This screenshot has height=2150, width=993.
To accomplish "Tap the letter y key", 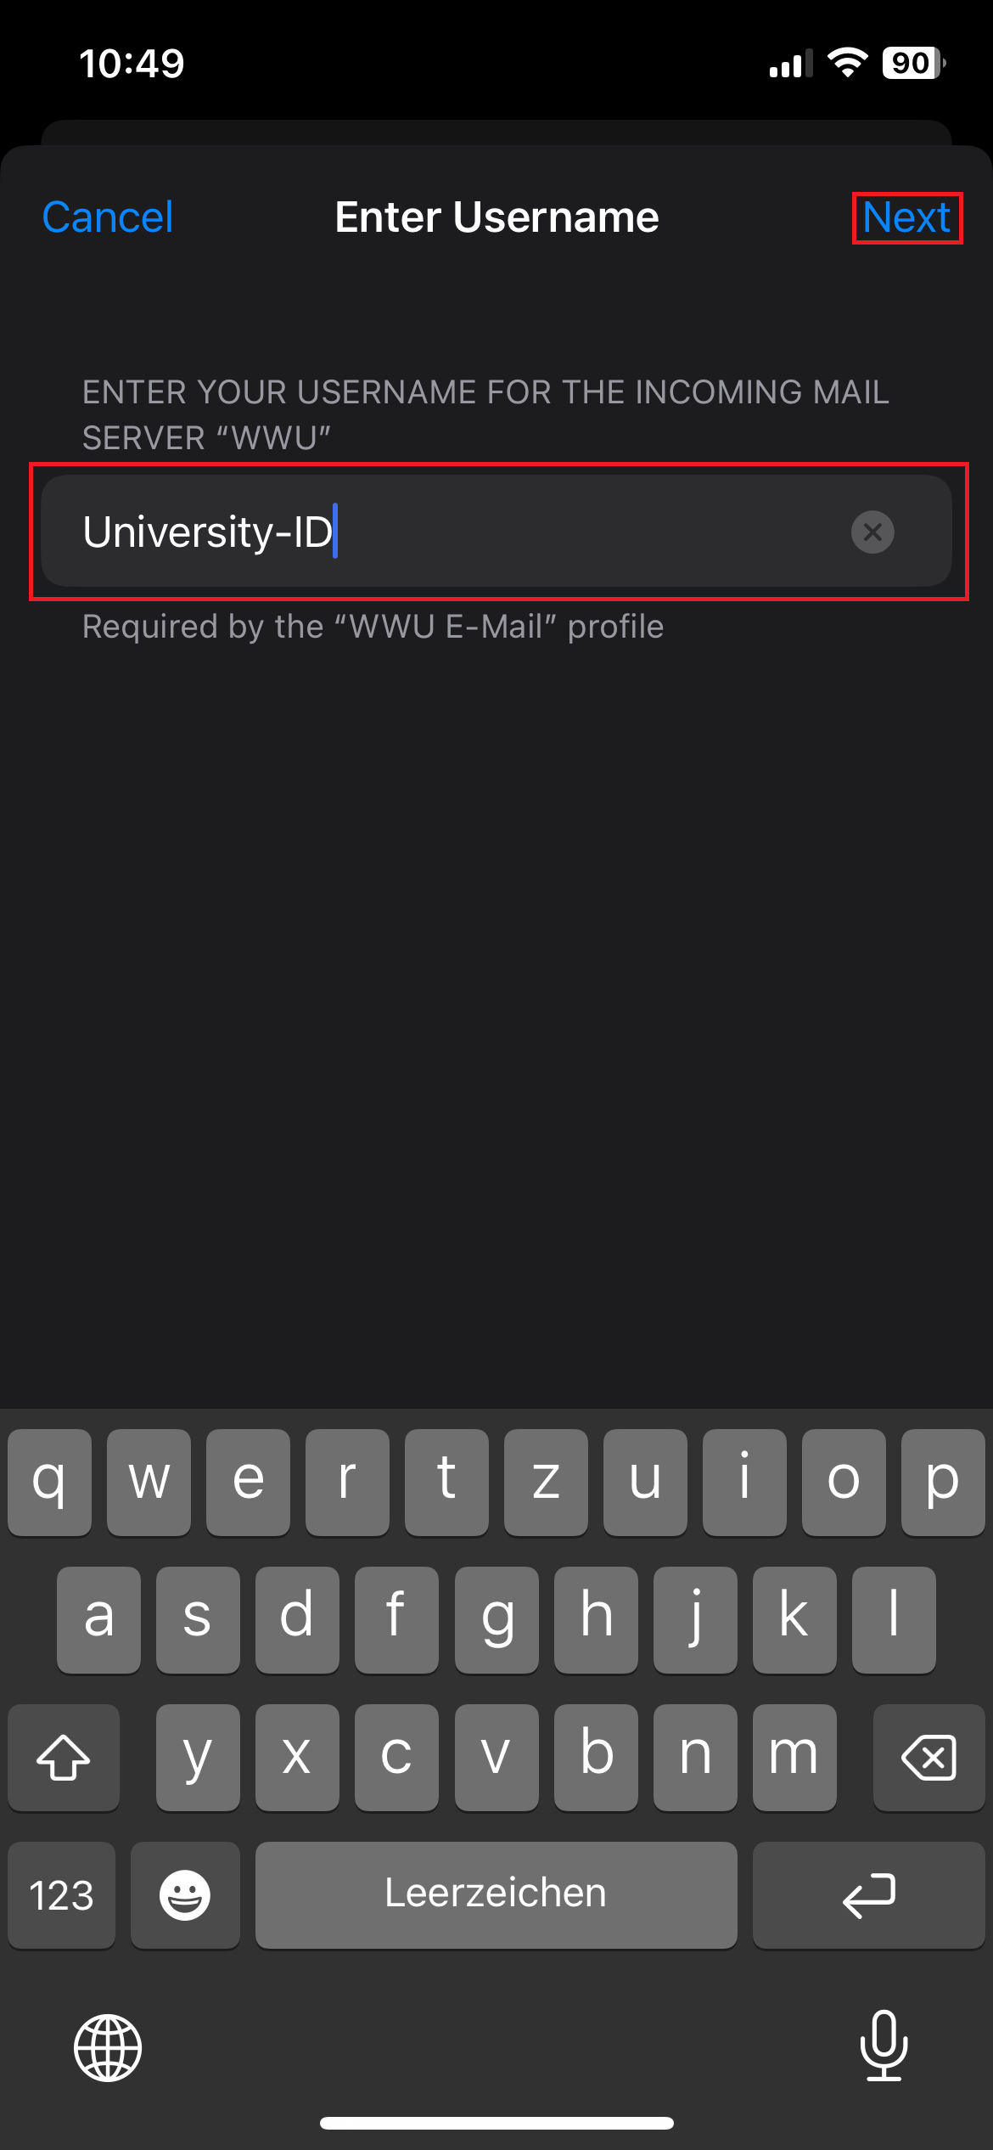I will 198,1757.
